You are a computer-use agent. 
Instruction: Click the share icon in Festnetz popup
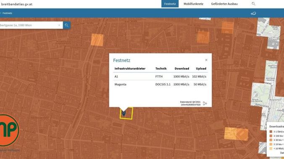click(205, 103)
